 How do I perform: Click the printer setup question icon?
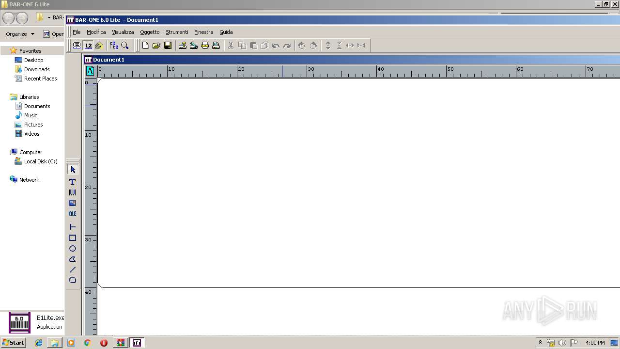pos(183,46)
